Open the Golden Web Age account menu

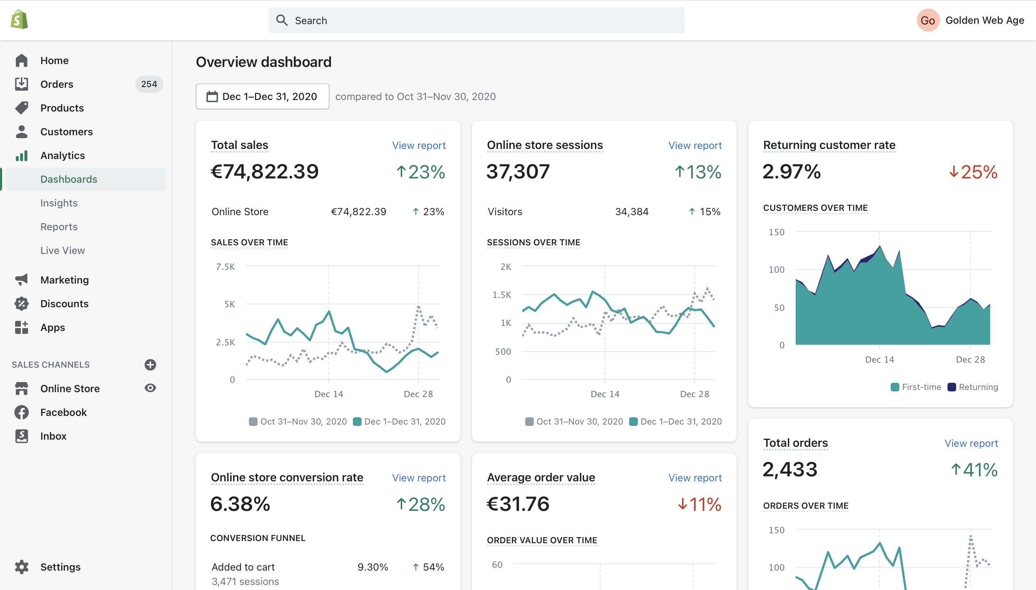pyautogui.click(x=971, y=20)
